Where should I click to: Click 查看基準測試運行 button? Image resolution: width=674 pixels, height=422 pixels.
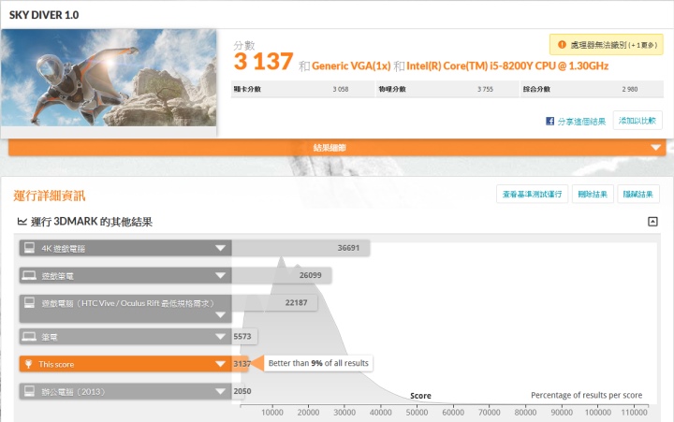[x=532, y=194]
